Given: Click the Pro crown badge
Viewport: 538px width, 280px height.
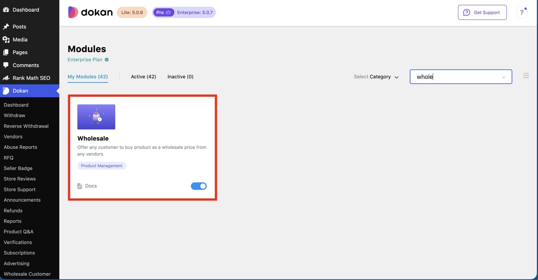Looking at the screenshot, I should click(164, 13).
